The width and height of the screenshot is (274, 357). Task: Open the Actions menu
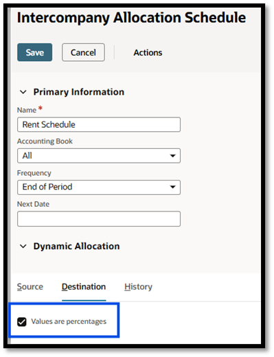(148, 53)
